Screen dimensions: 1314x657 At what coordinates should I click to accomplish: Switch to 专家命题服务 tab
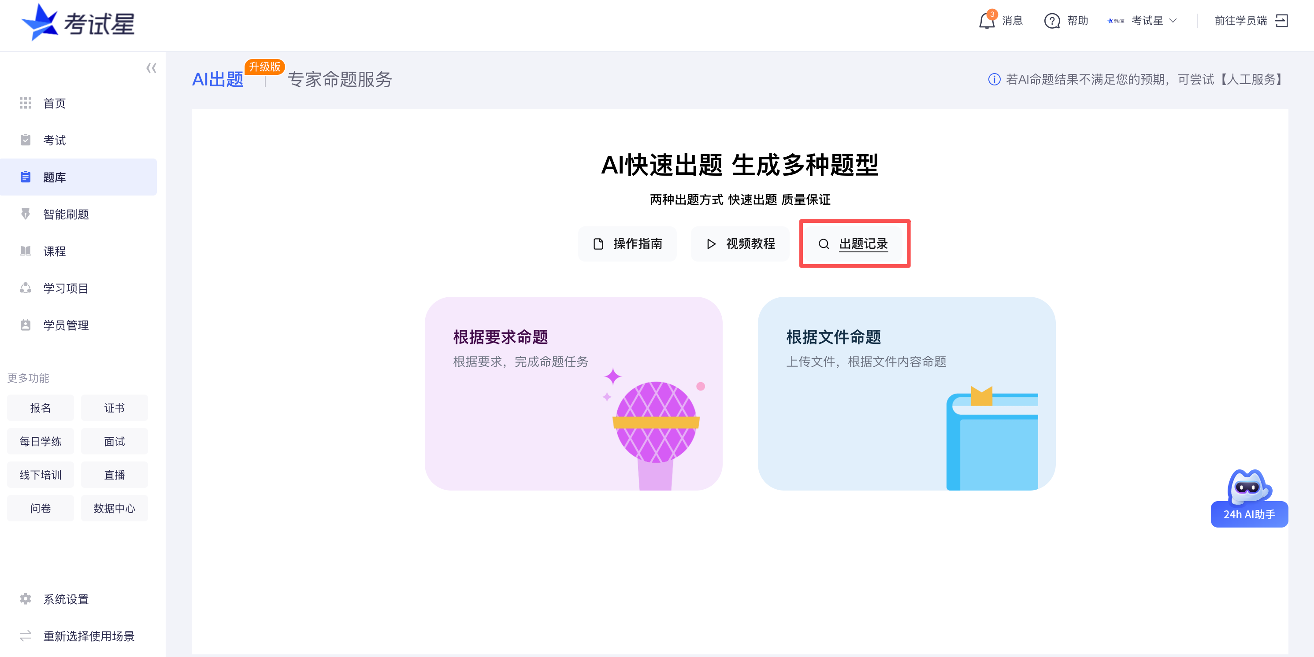(339, 80)
